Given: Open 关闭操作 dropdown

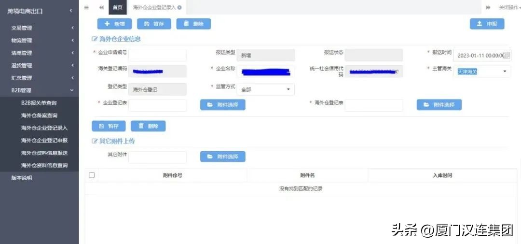Looking at the screenshot, I should [509, 8].
